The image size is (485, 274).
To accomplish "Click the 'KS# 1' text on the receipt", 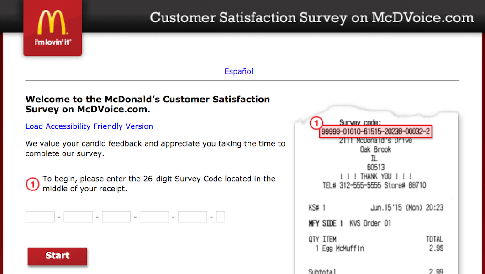I will 317,207.
